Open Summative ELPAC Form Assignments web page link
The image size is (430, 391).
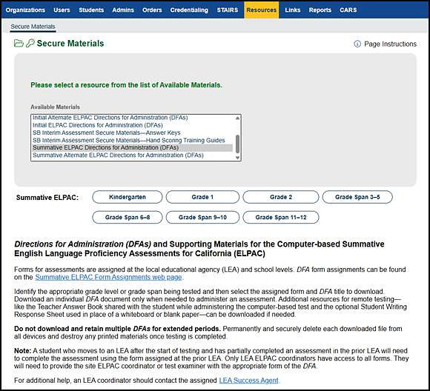(x=108, y=277)
